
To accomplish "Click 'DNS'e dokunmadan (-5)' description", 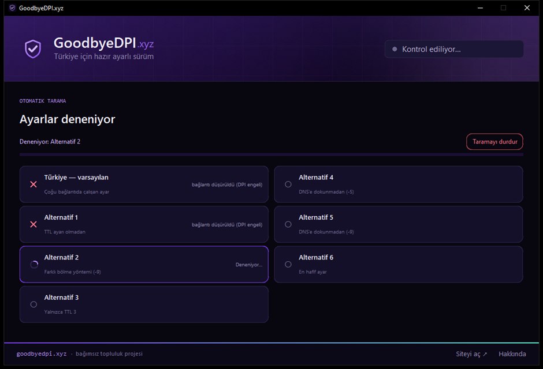I will 326,192.
